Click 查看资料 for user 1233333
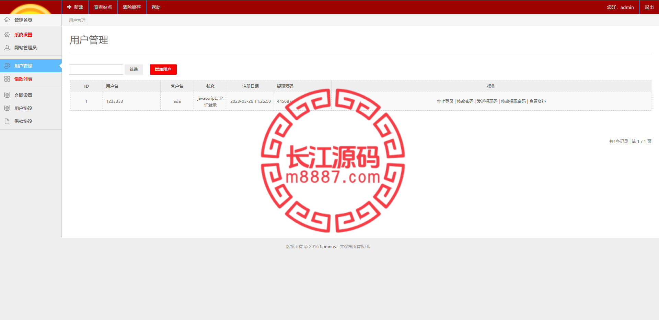This screenshot has width=659, height=320. [x=537, y=101]
